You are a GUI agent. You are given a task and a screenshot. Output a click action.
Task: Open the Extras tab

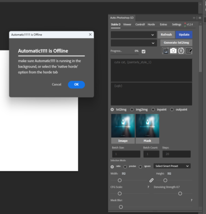(163, 25)
